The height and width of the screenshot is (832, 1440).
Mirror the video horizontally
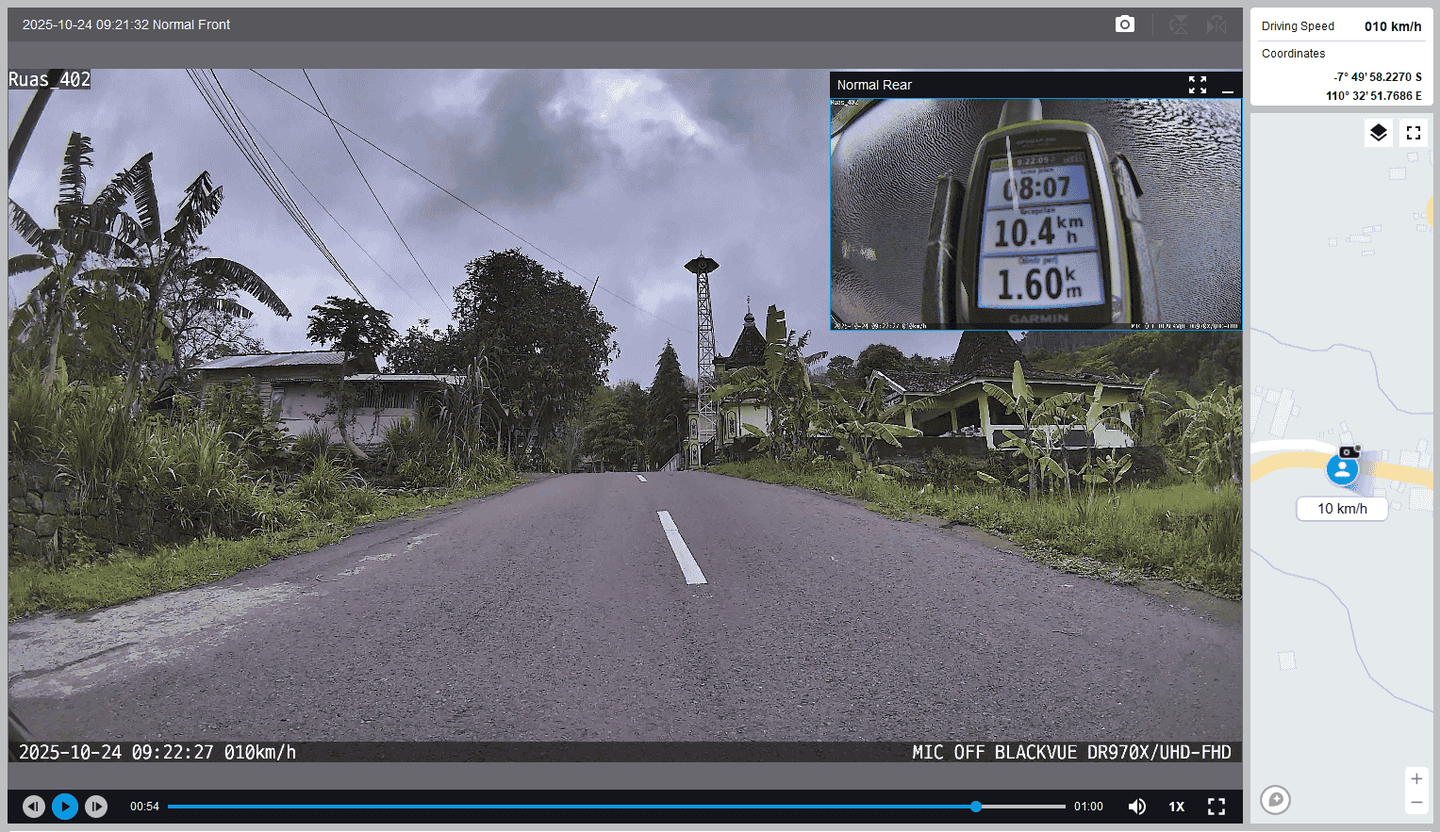coord(1217,24)
